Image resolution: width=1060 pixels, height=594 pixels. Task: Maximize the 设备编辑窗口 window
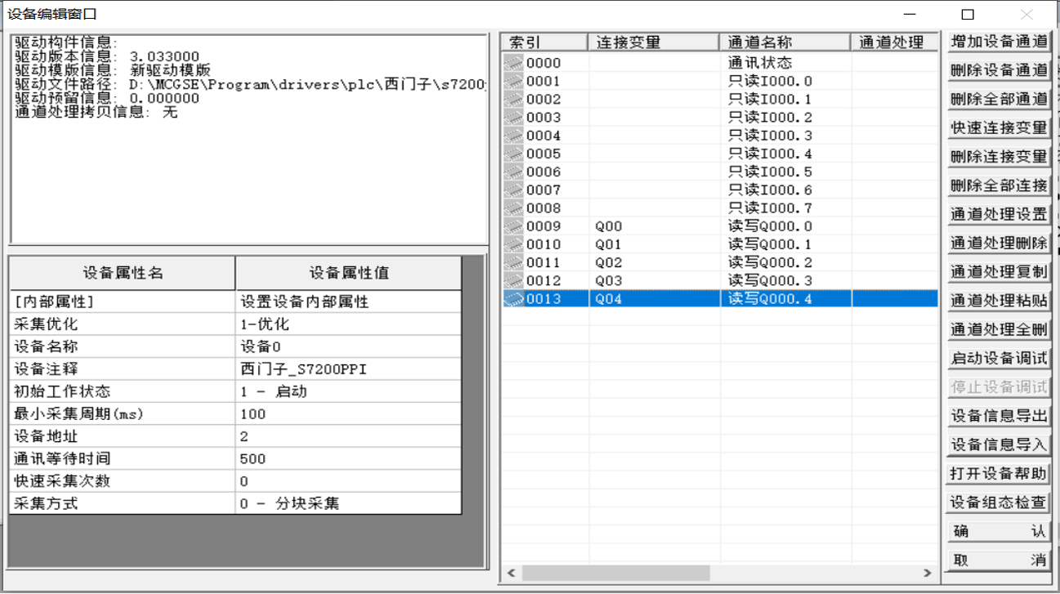tap(968, 14)
